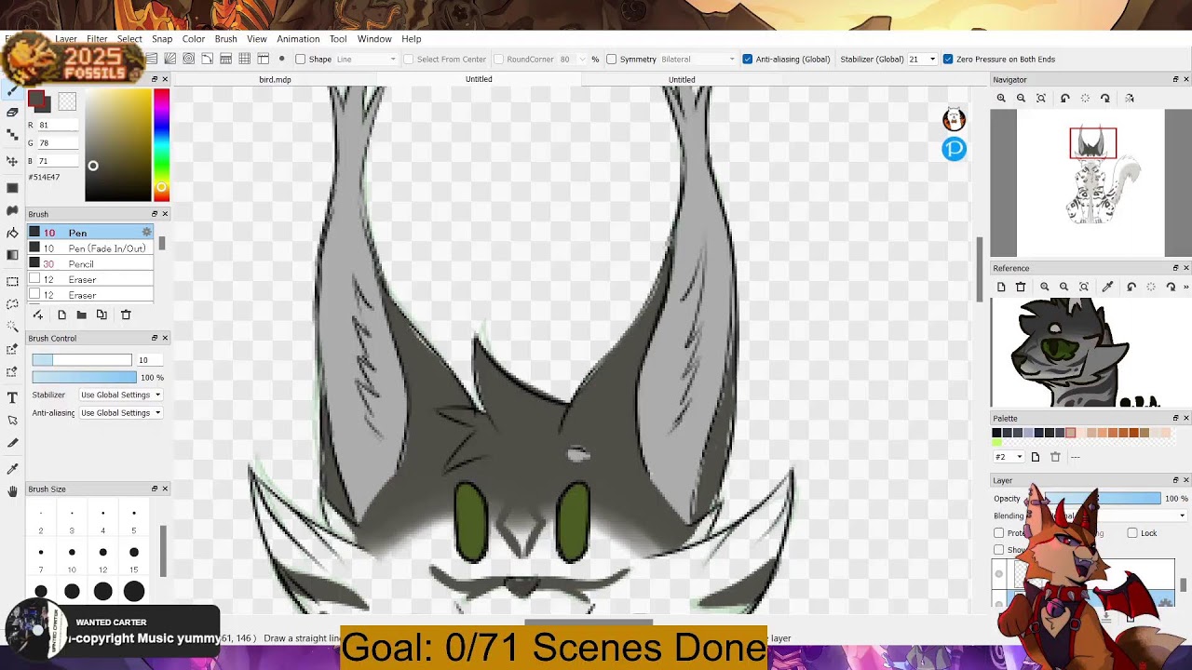Disable Anti-aliasing (Global) checkbox
Screen dimensions: 1192x670
tap(747, 60)
